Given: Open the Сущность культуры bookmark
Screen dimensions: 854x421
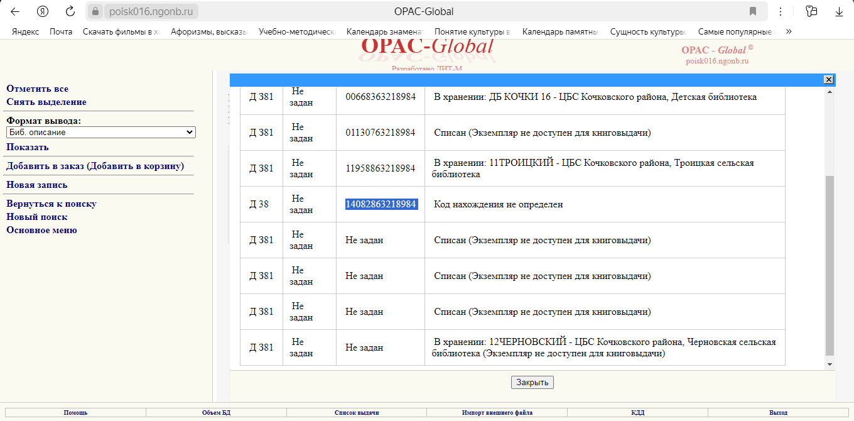Looking at the screenshot, I should pos(649,31).
